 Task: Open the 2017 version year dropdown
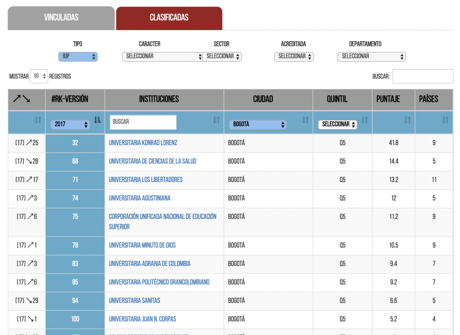click(70, 125)
